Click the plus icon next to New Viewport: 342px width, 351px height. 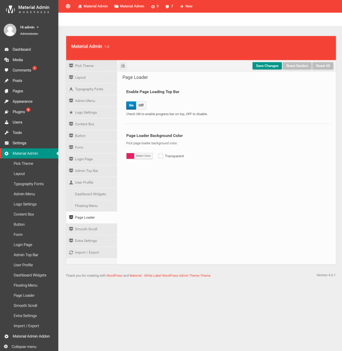(x=182, y=7)
